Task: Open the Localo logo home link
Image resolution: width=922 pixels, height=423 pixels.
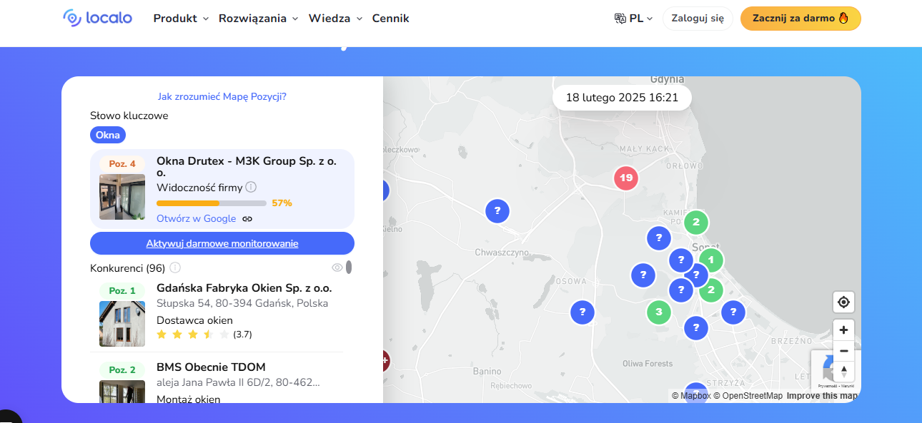Action: pyautogui.click(x=97, y=18)
